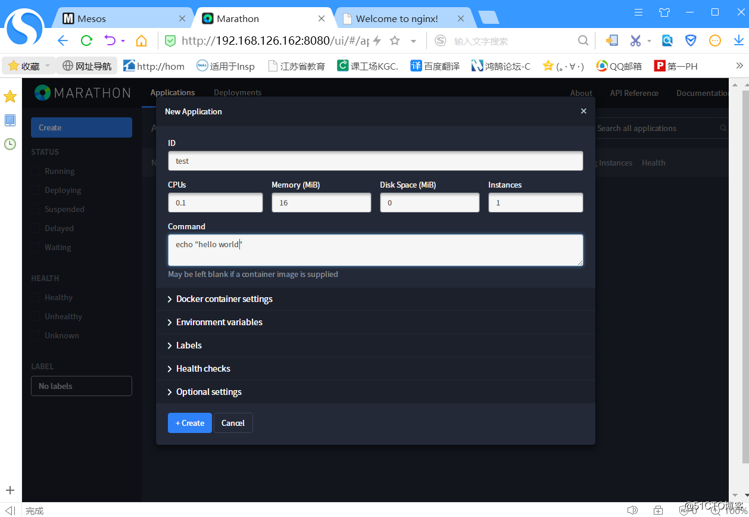Click the CPUs input field
Image resolution: width=749 pixels, height=517 pixels.
[216, 203]
